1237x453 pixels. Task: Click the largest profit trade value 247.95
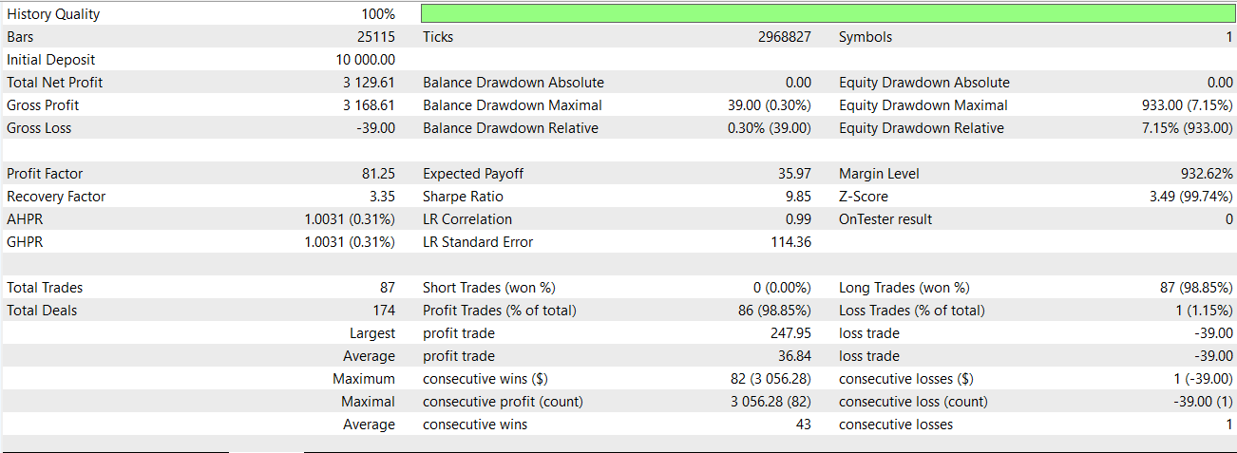[x=790, y=333]
